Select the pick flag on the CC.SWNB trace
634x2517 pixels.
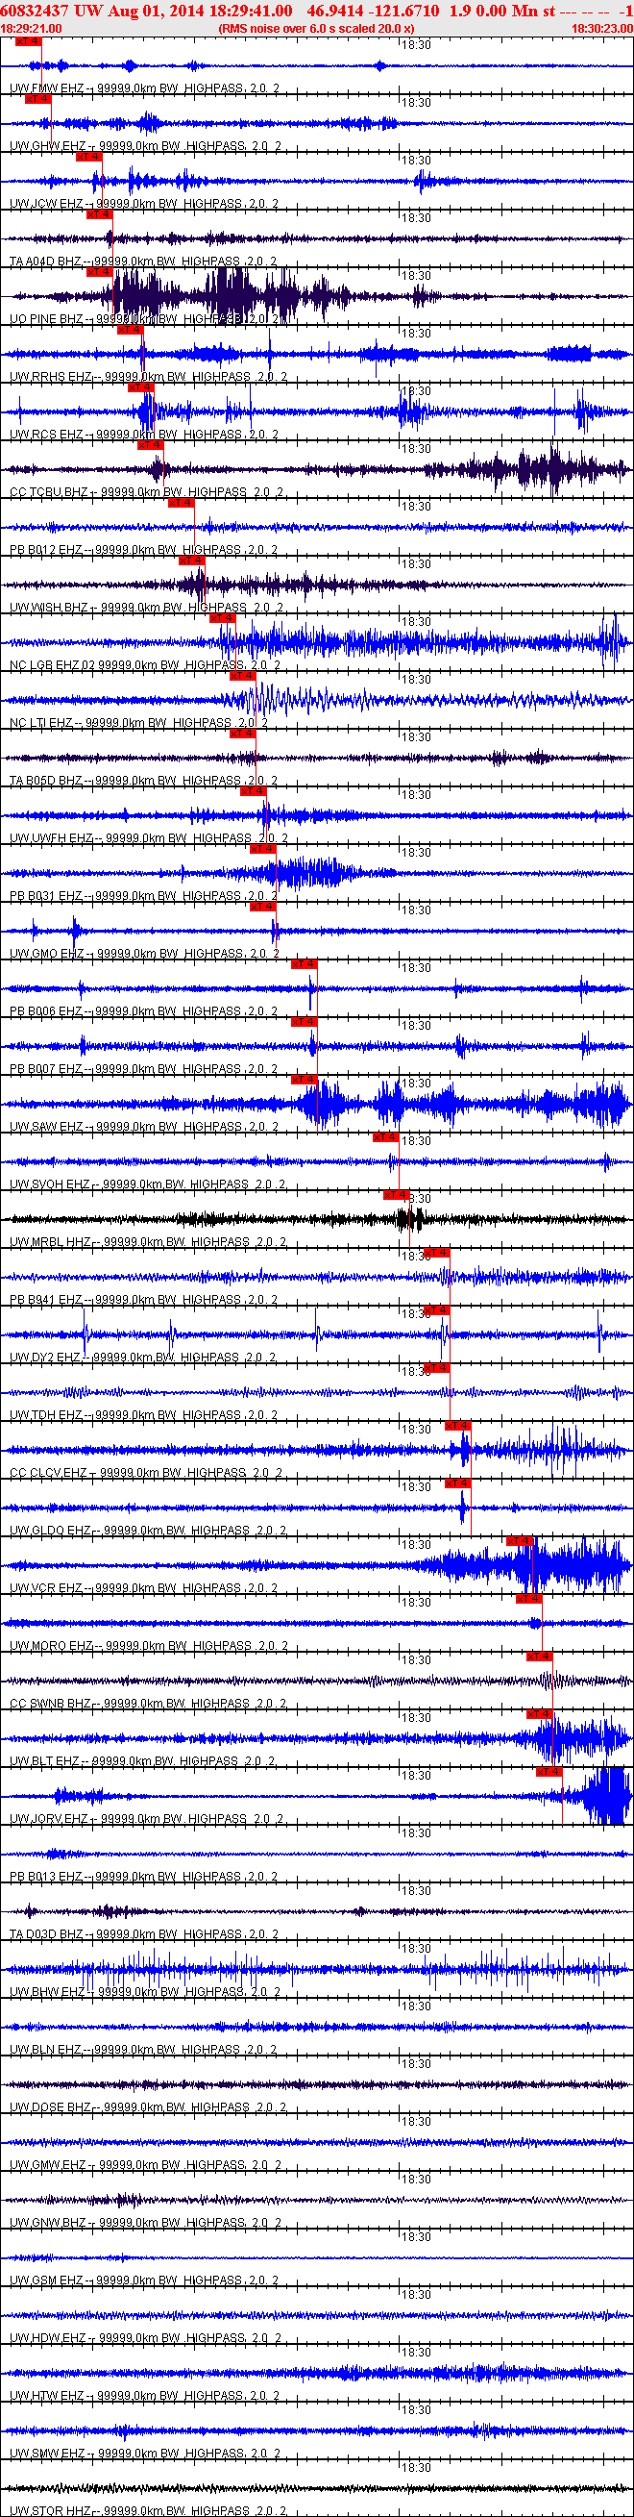tap(540, 1657)
